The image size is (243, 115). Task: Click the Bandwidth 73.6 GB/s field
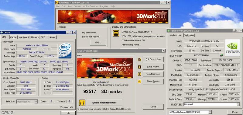tap(230, 85)
